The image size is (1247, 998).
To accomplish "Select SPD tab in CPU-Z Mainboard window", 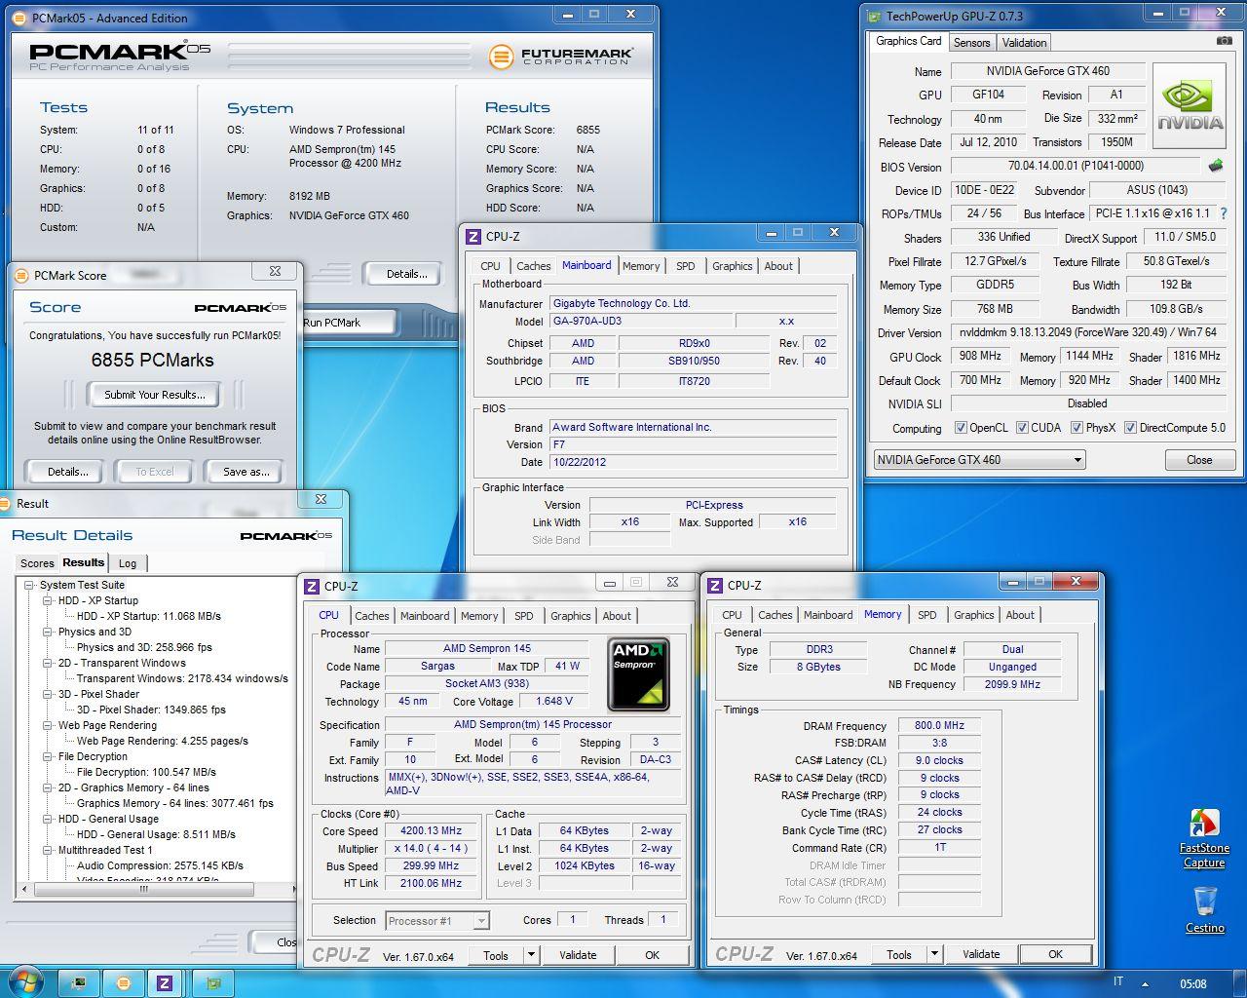I will [686, 266].
